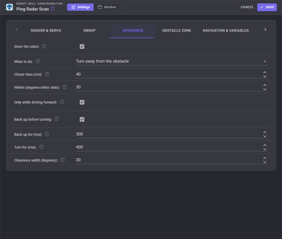The height and width of the screenshot is (239, 282).
Task: Switch to the Sensor & Servo tab
Action: coord(46,30)
